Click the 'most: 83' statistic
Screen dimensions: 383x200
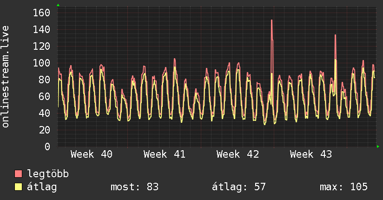click(x=134, y=187)
